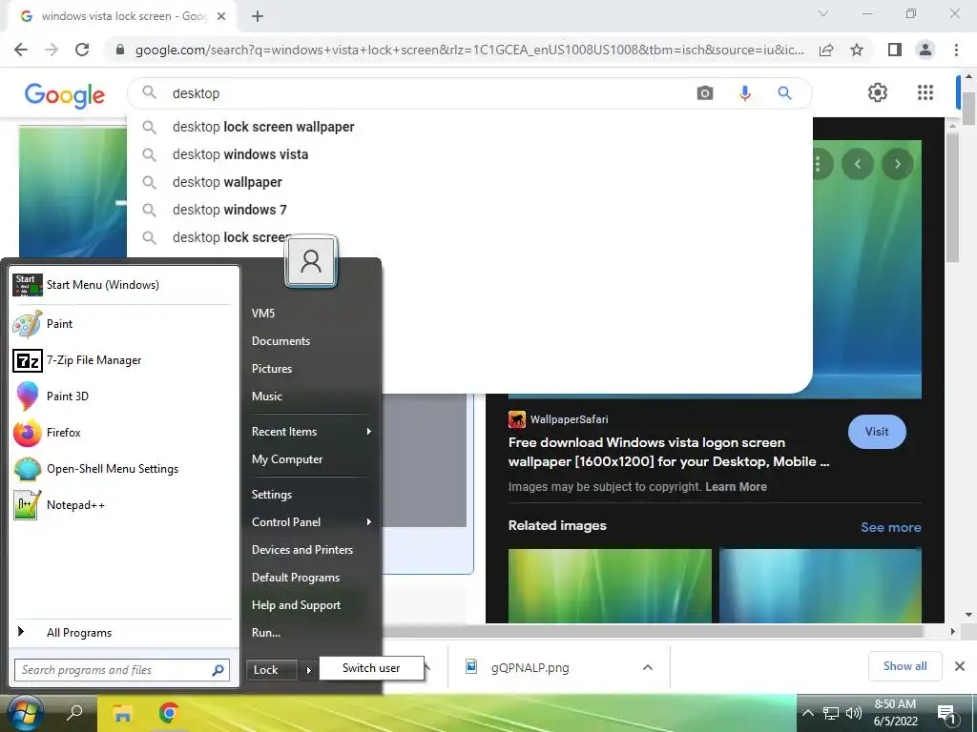977x732 pixels.
Task: Show next image in preview panel
Action: pos(897,164)
